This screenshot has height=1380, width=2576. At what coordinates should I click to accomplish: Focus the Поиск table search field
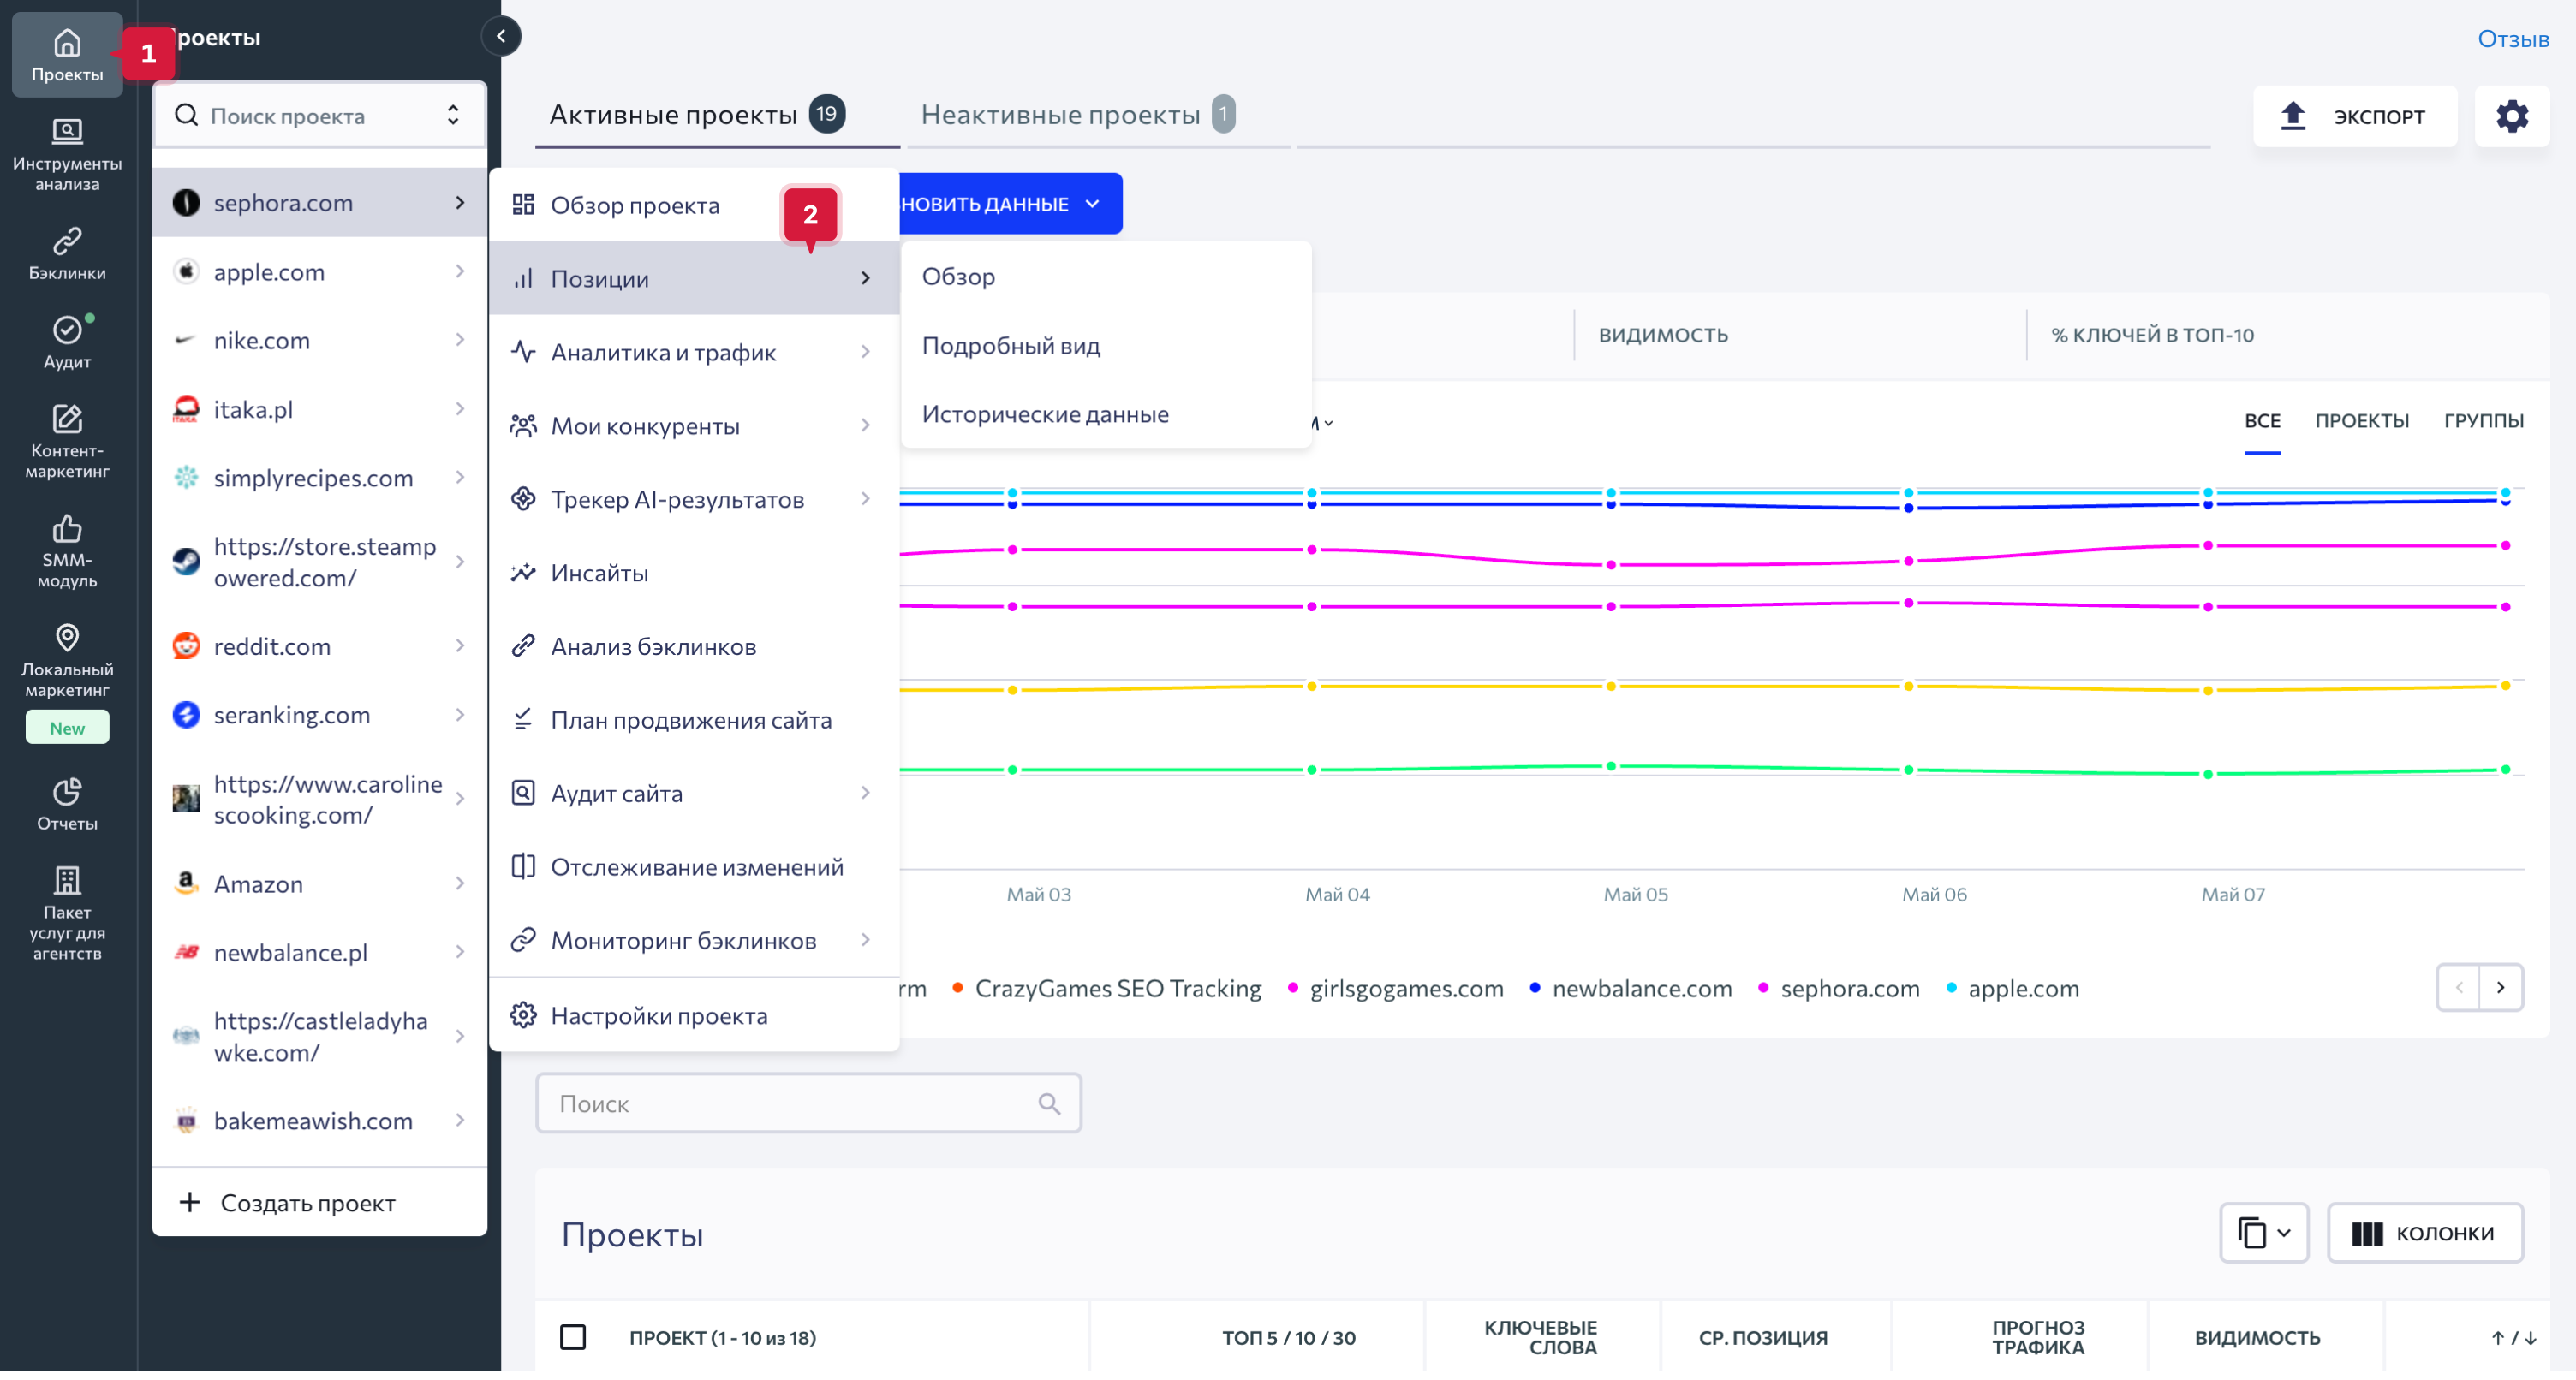(x=808, y=1103)
